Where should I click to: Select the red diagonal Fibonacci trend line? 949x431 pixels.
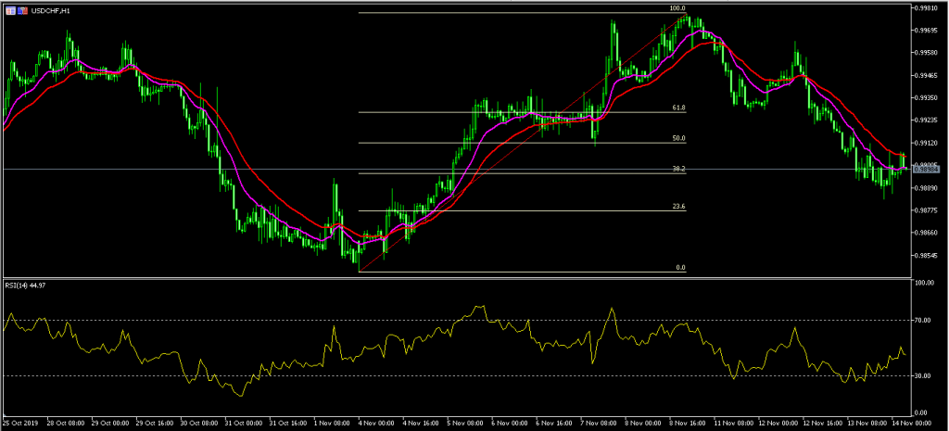tap(521, 144)
